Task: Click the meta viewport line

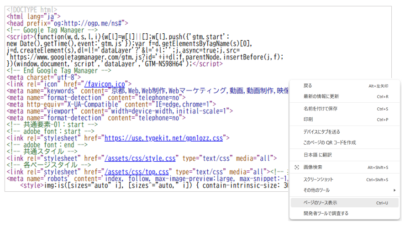Action: [x=120, y=111]
